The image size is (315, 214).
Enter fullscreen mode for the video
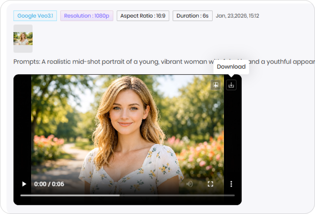point(210,184)
